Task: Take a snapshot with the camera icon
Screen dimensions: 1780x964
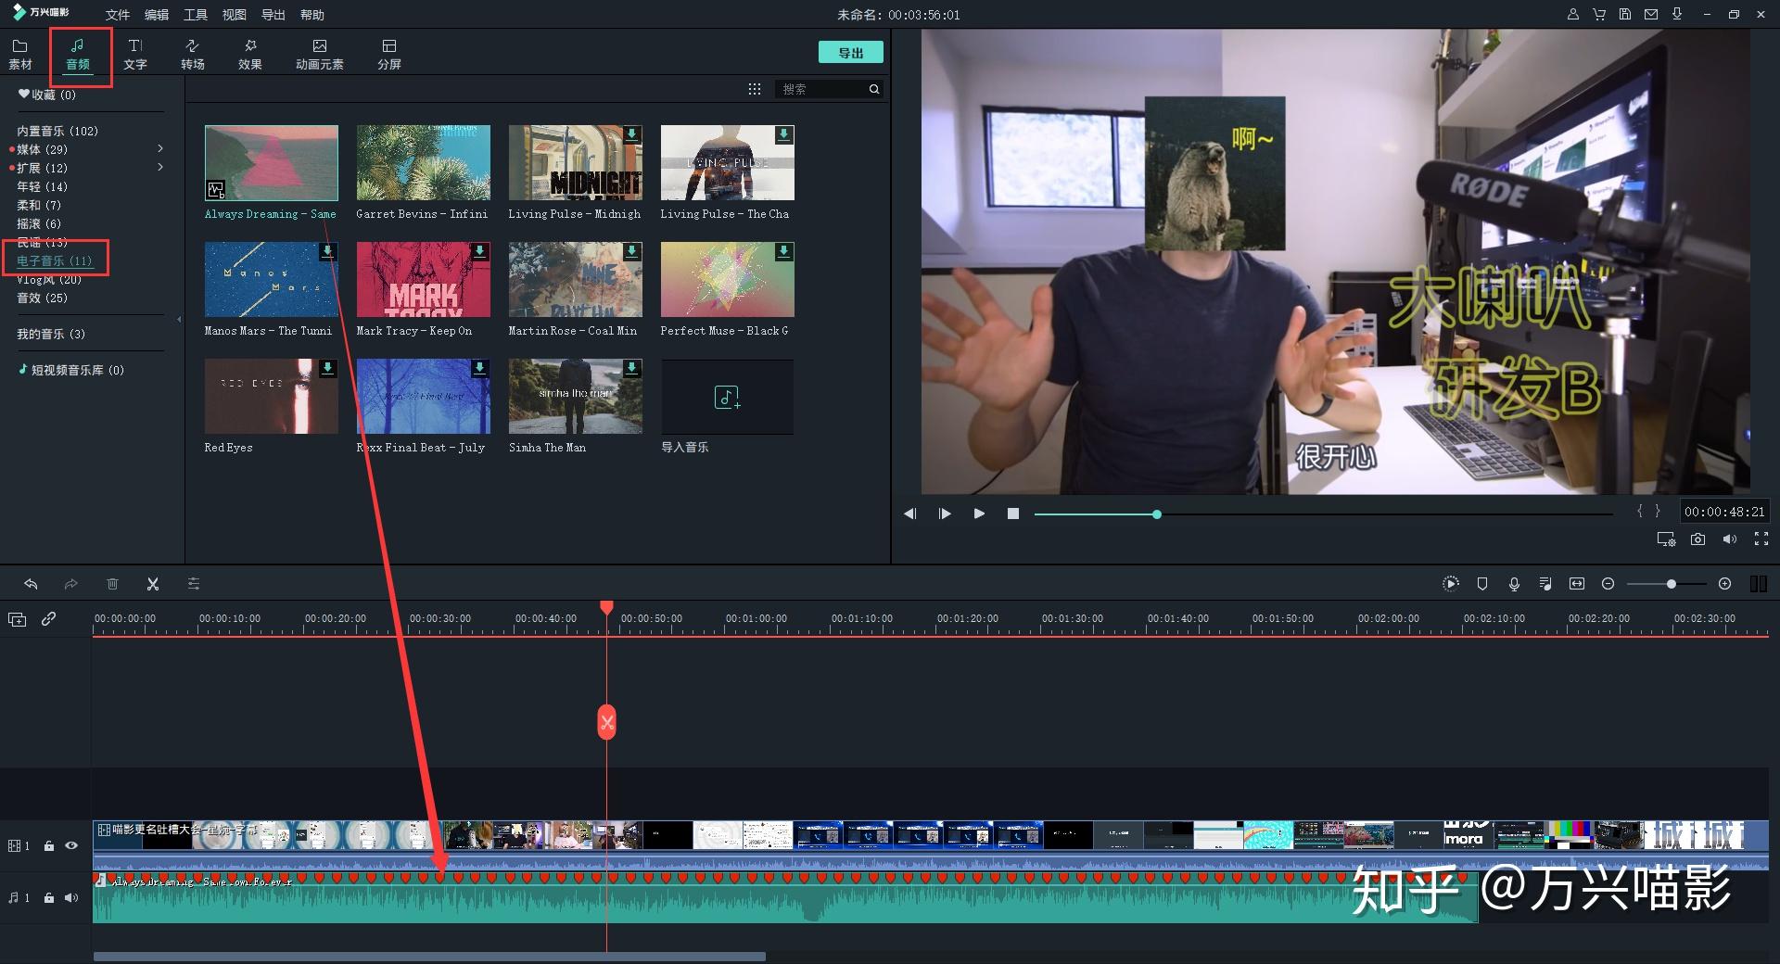Action: [1697, 539]
